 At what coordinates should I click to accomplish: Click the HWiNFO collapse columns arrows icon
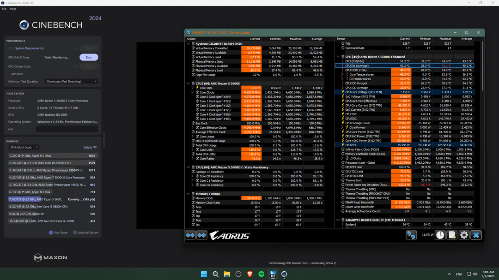(201, 235)
